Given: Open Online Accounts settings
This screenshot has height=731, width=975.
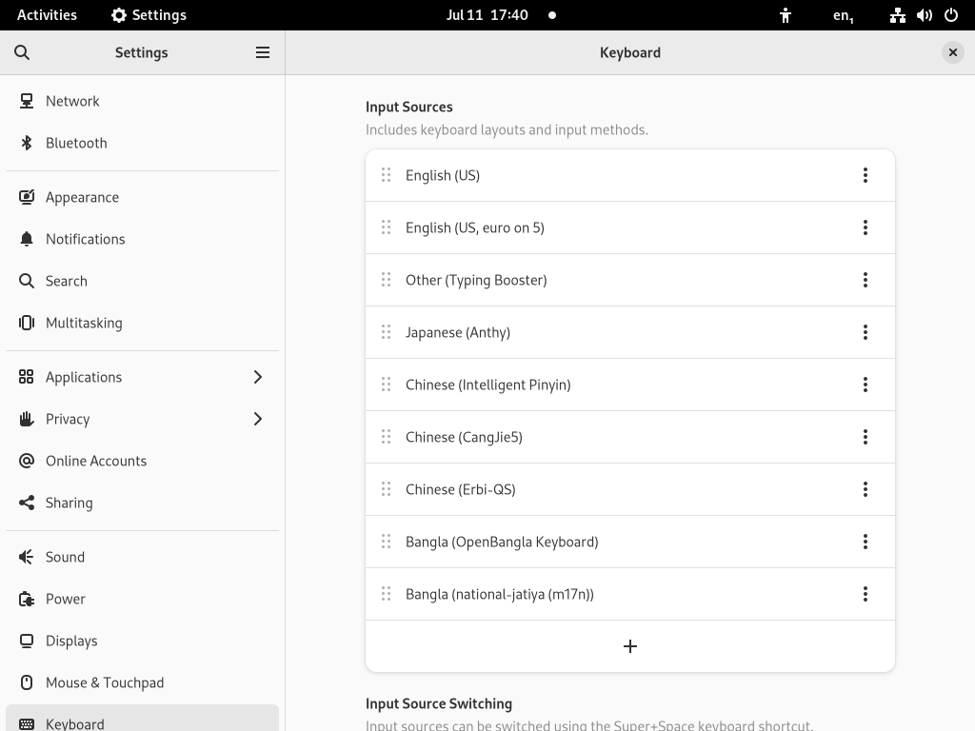Looking at the screenshot, I should (28, 461).
